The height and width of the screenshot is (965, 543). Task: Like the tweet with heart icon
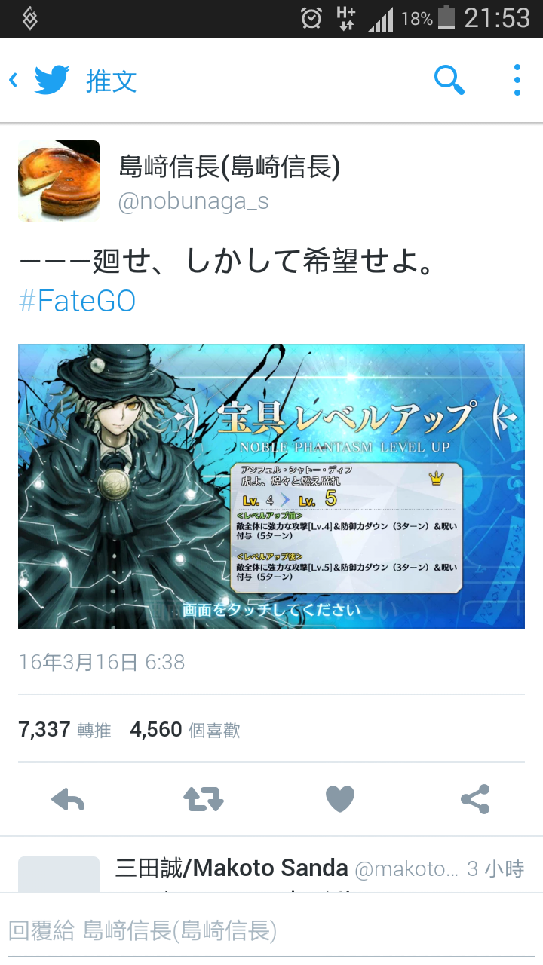click(339, 799)
